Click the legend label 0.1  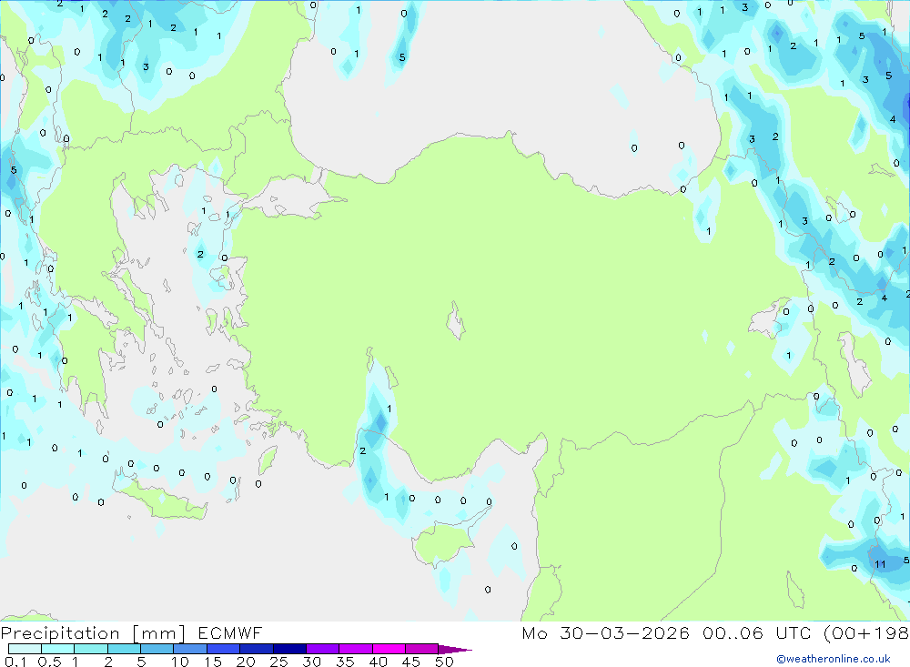tap(15, 662)
